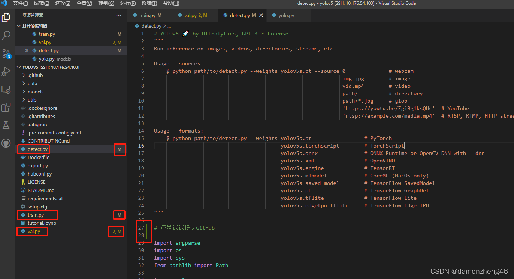Open export.py in the file tree
The width and height of the screenshot is (514, 279).
(x=71, y=165)
